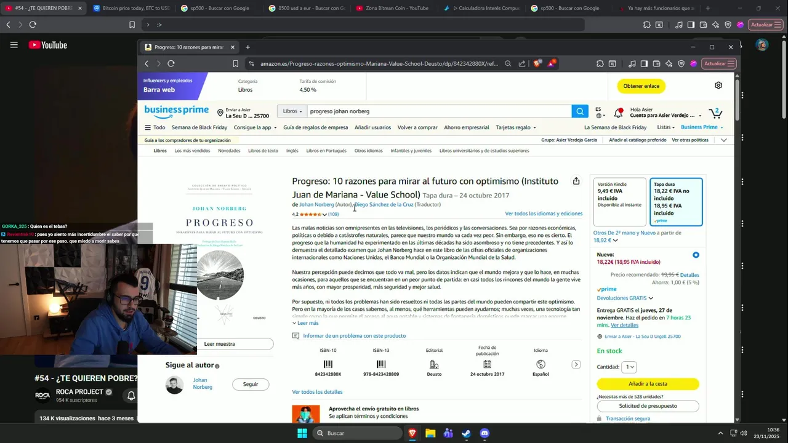This screenshot has width=788, height=443.
Task: Expand the 4,2 star rating popover arrow
Action: [x=324, y=215]
